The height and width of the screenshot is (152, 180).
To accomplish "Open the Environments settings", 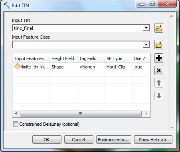I will point(114,140).
